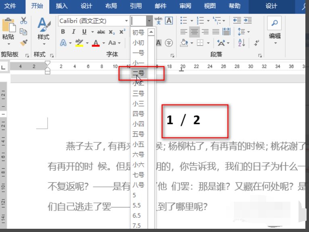Viewport: 309px width, 232px height.
Task: Select font size 二号
Action: coord(138,73)
